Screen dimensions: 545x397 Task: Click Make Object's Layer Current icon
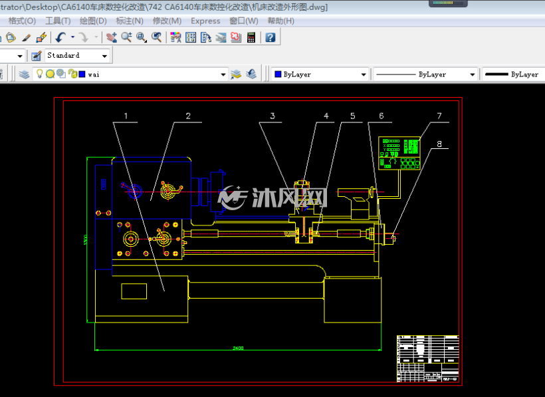[x=236, y=74]
